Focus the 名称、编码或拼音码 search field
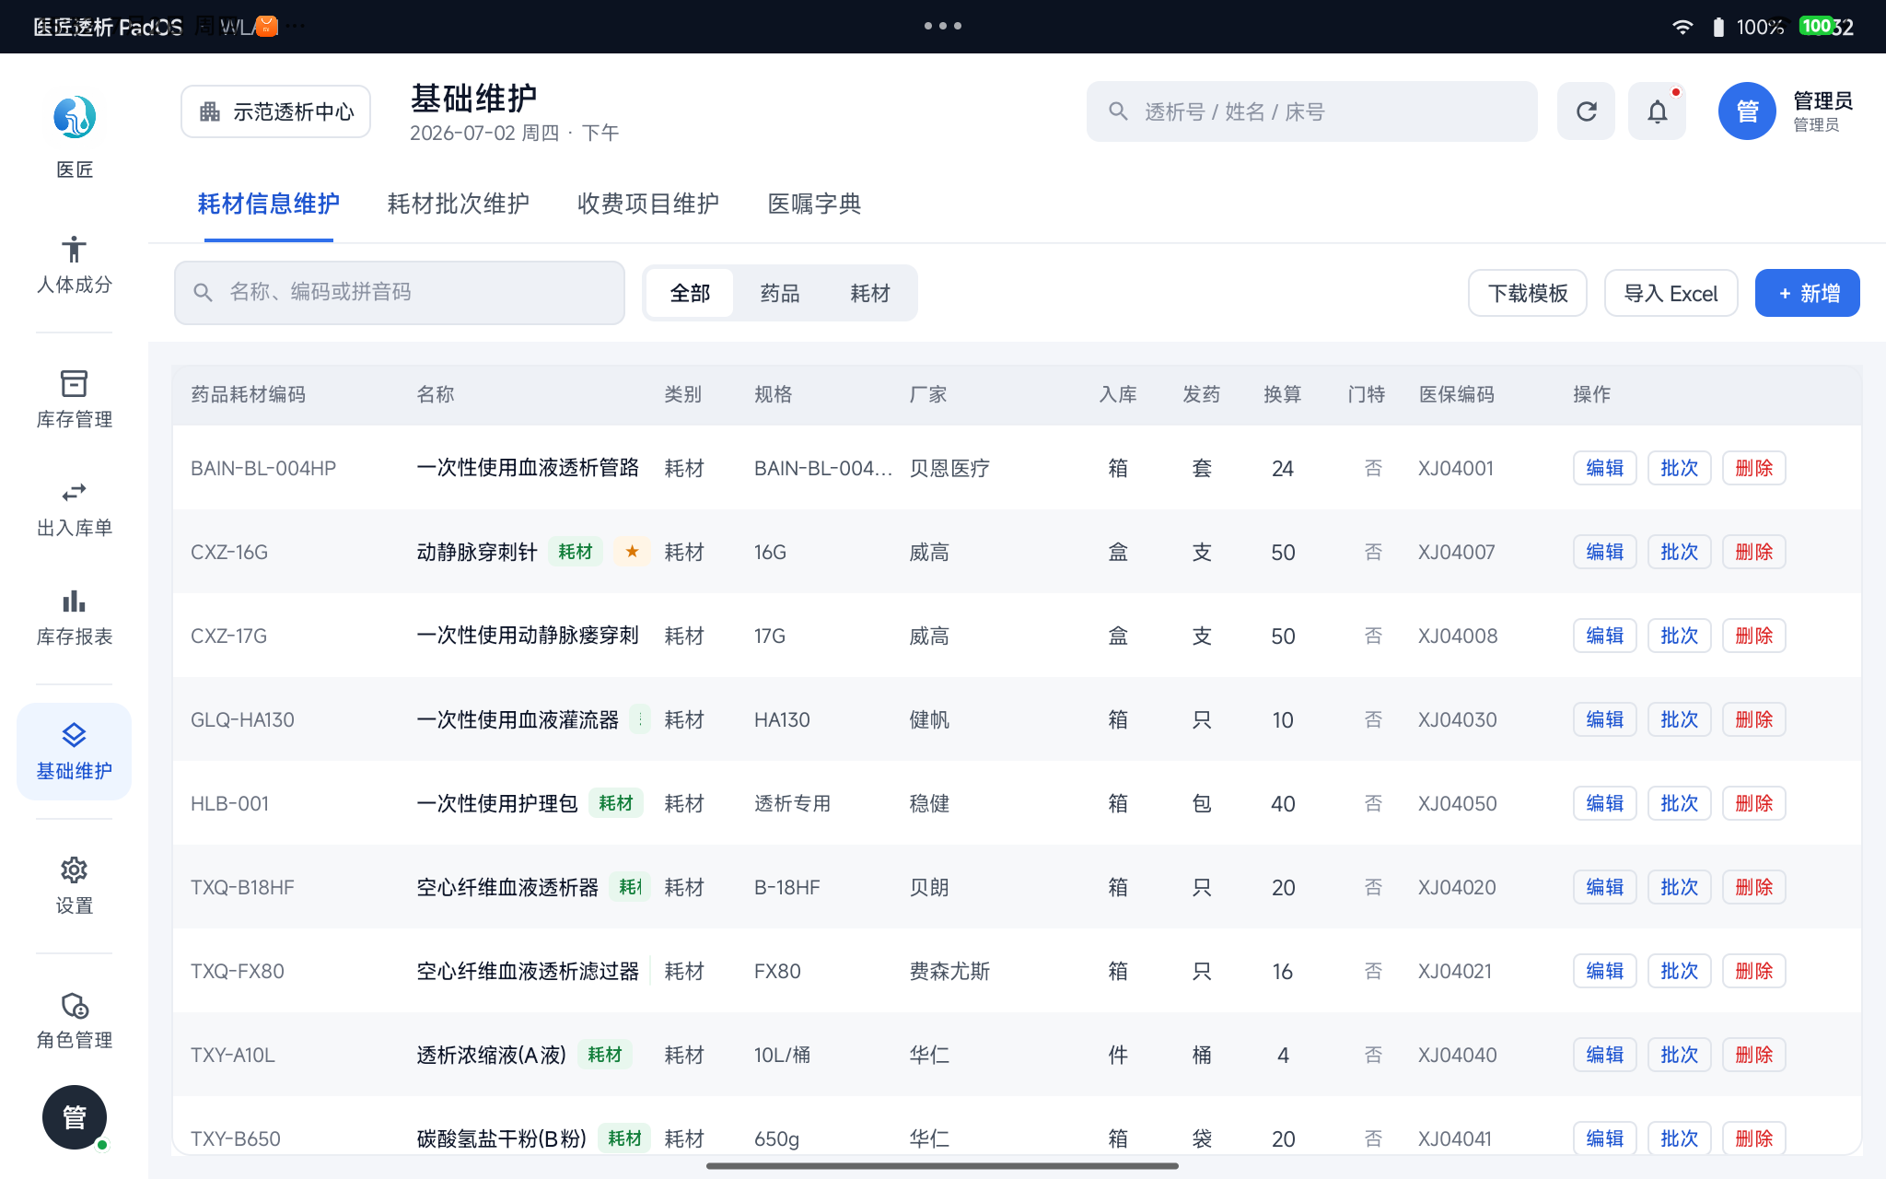 (x=399, y=293)
